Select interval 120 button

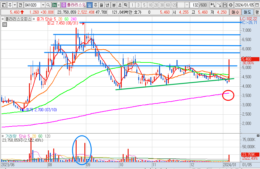(174, 5)
